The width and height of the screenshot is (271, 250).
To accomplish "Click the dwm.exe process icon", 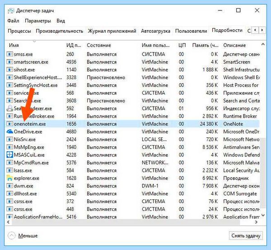I will [x=9, y=186].
